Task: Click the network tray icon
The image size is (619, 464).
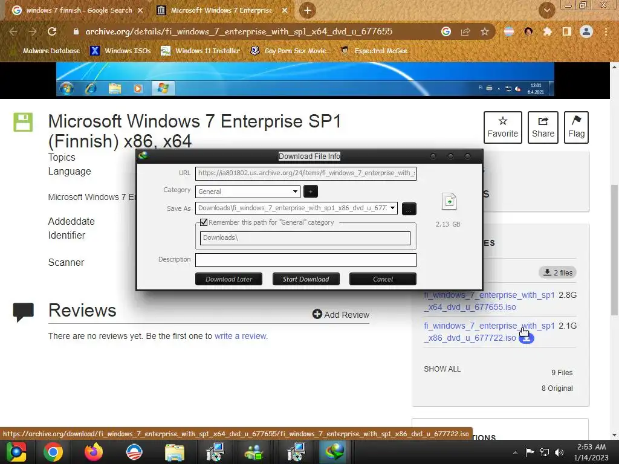Action: [x=545, y=453]
